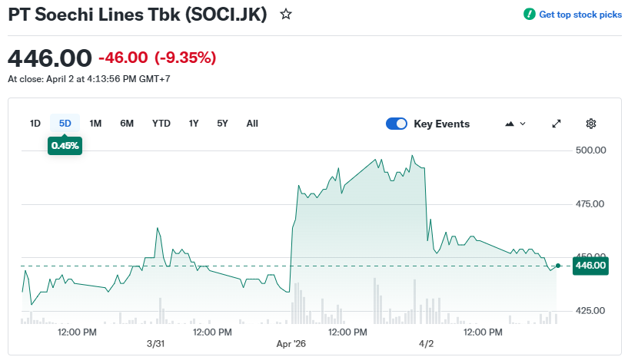628x357 pixels.
Task: Click the Key Events label
Action: 441,124
